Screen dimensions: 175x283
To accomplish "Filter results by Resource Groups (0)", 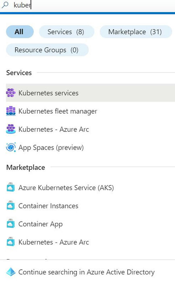I will [47, 50].
